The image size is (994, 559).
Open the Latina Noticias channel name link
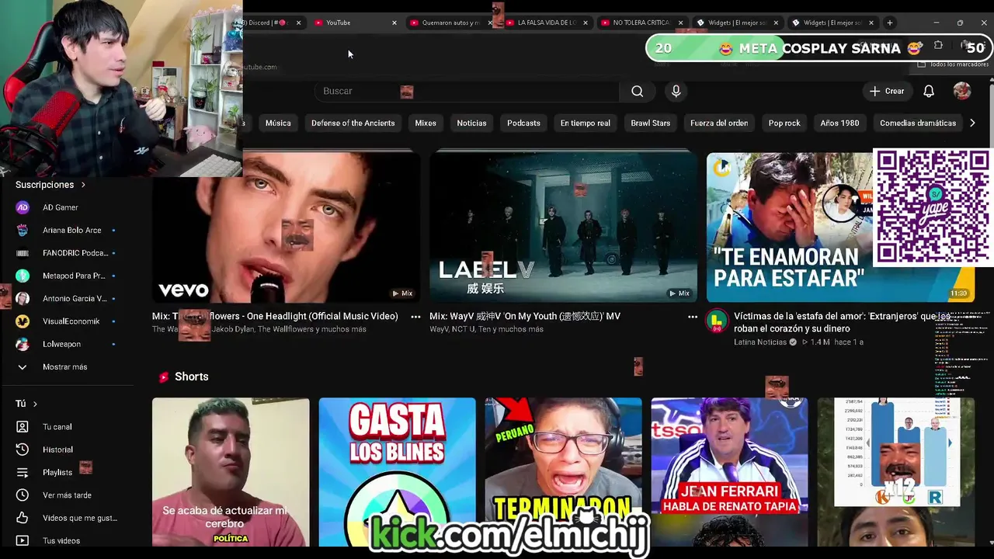tap(760, 342)
